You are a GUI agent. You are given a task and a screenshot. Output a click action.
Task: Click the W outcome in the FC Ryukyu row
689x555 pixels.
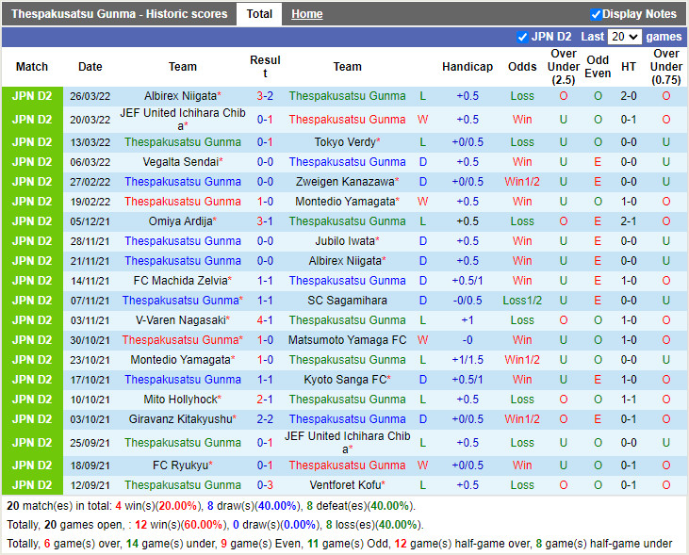tap(422, 465)
